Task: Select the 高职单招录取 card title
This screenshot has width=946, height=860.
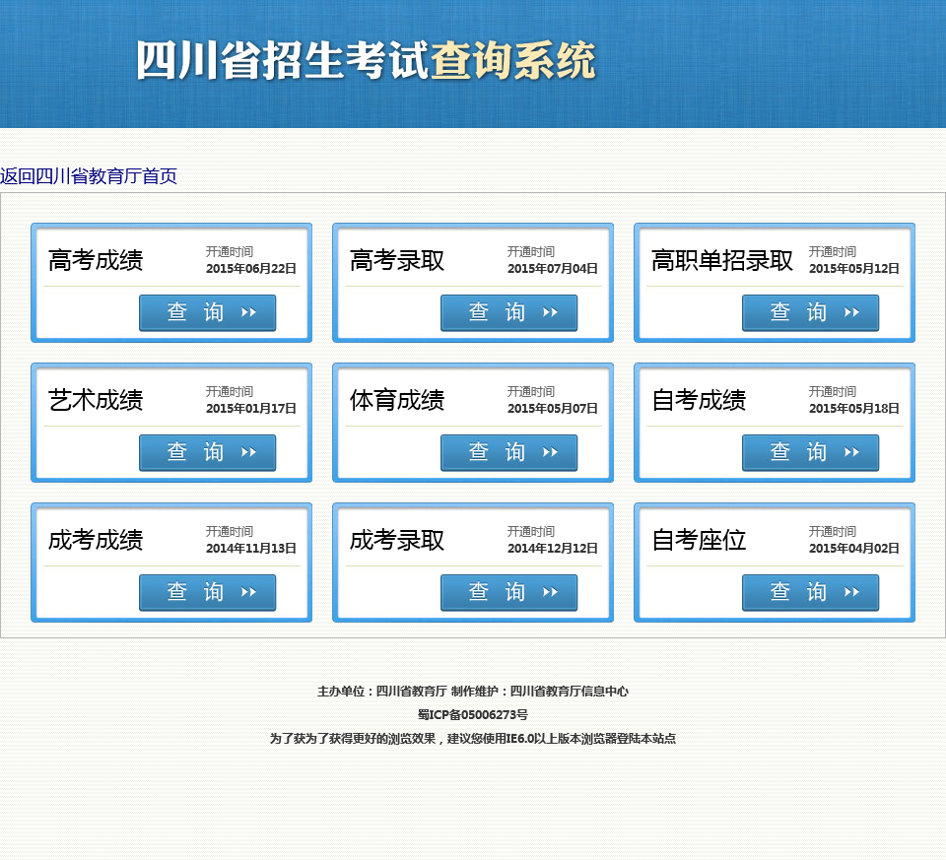Action: (x=722, y=260)
